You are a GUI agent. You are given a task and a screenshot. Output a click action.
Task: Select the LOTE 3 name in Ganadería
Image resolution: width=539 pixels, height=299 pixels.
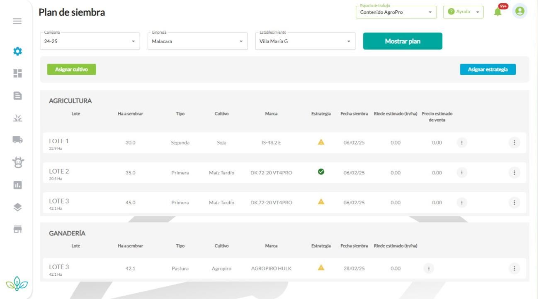[59, 267]
